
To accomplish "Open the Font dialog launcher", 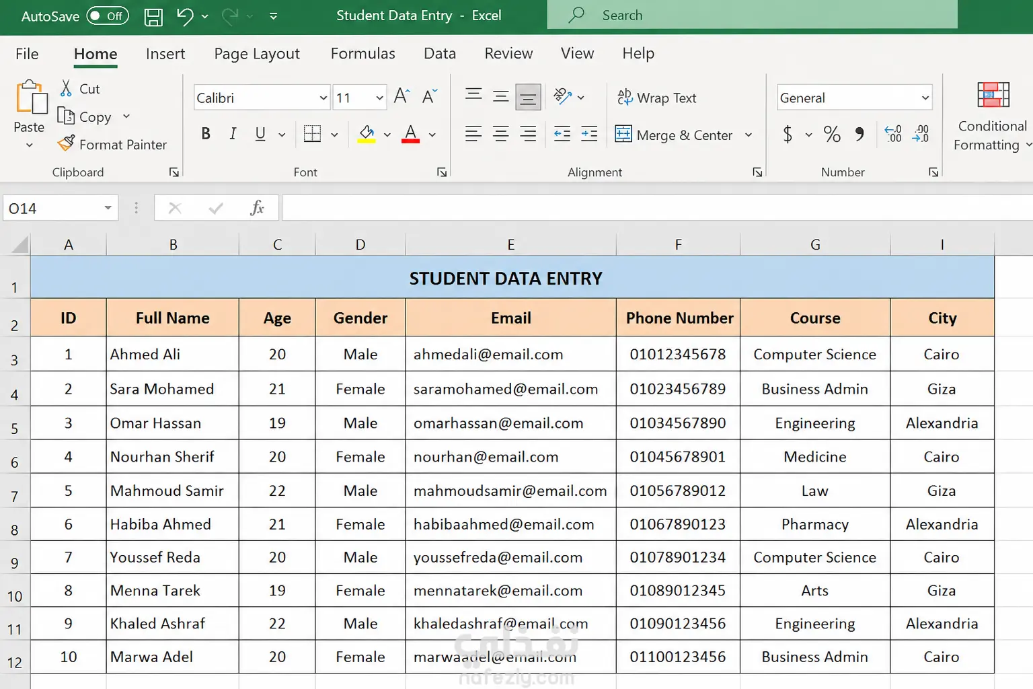I will 442,172.
